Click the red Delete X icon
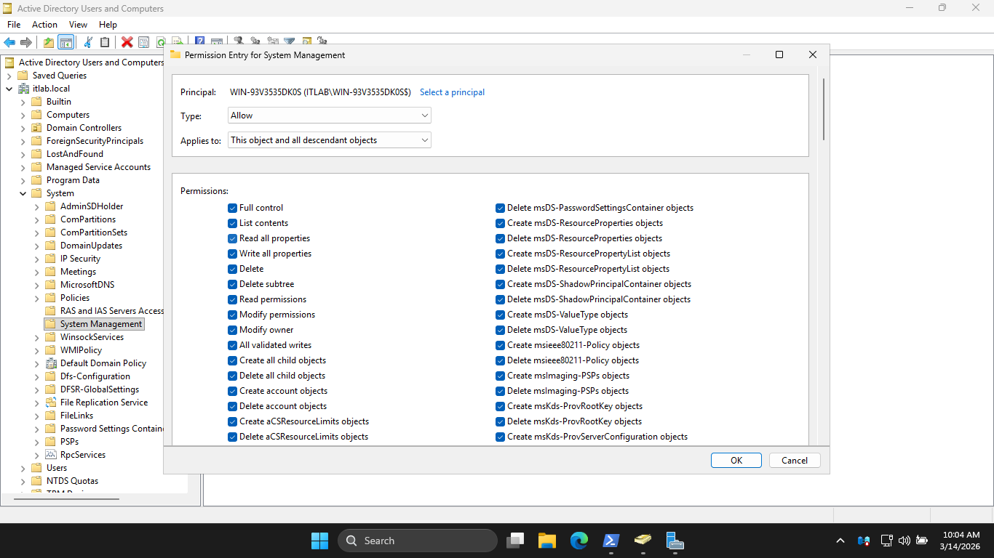The image size is (994, 558). click(x=127, y=42)
